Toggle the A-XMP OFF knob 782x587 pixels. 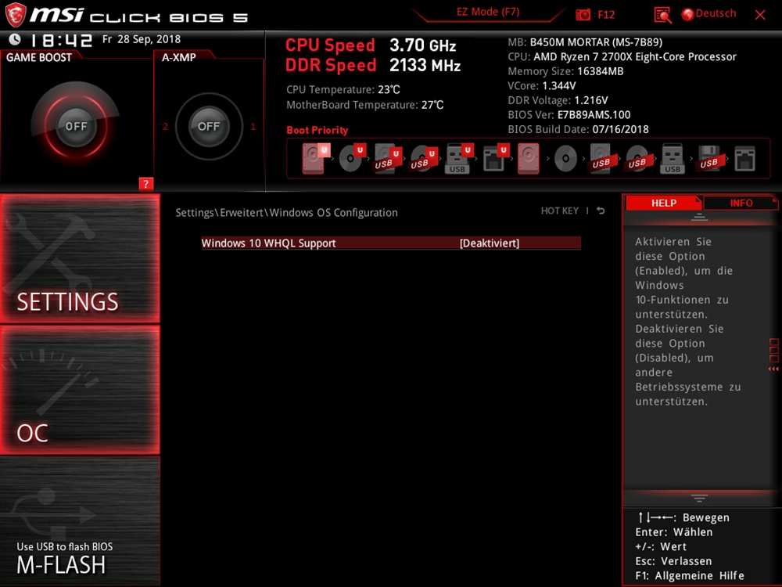click(209, 126)
